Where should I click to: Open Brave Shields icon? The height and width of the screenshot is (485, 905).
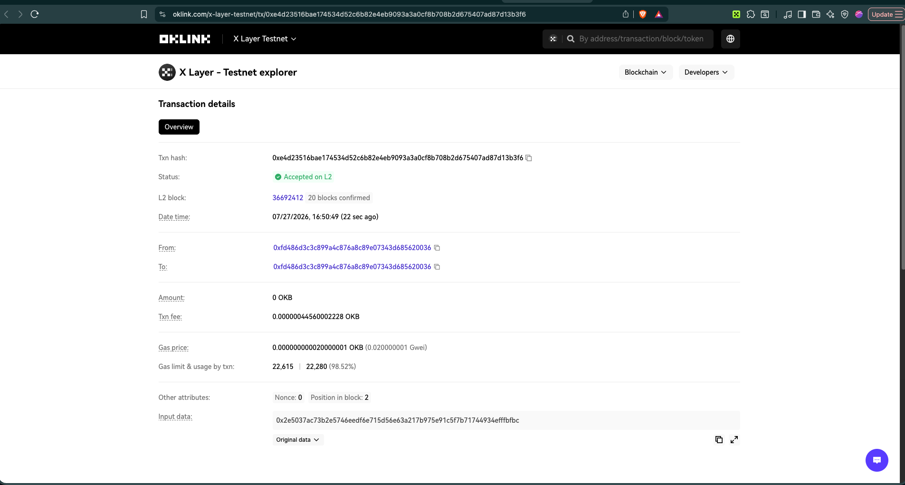click(643, 14)
